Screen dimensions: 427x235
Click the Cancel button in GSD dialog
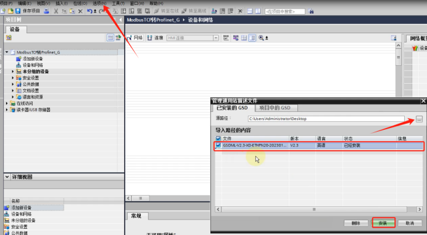click(x=410, y=223)
